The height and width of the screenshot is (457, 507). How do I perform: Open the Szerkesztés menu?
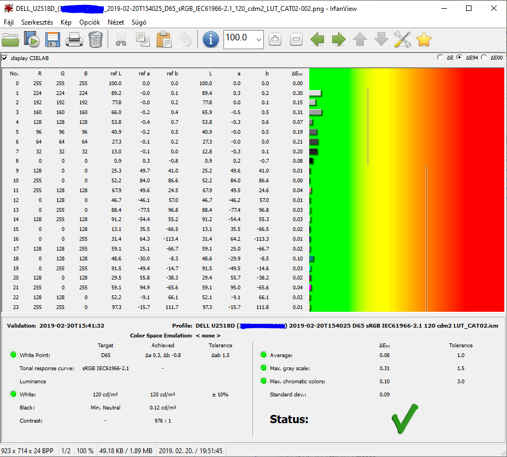point(37,22)
